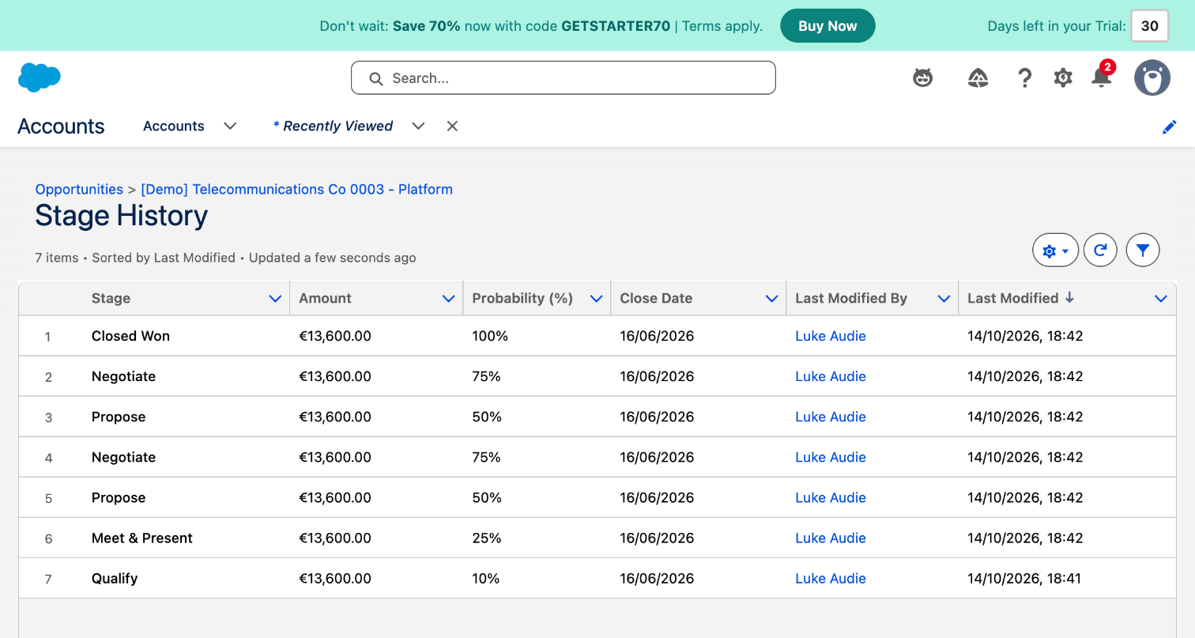Image resolution: width=1195 pixels, height=638 pixels.
Task: Open list view controls gear button
Action: coord(1055,251)
